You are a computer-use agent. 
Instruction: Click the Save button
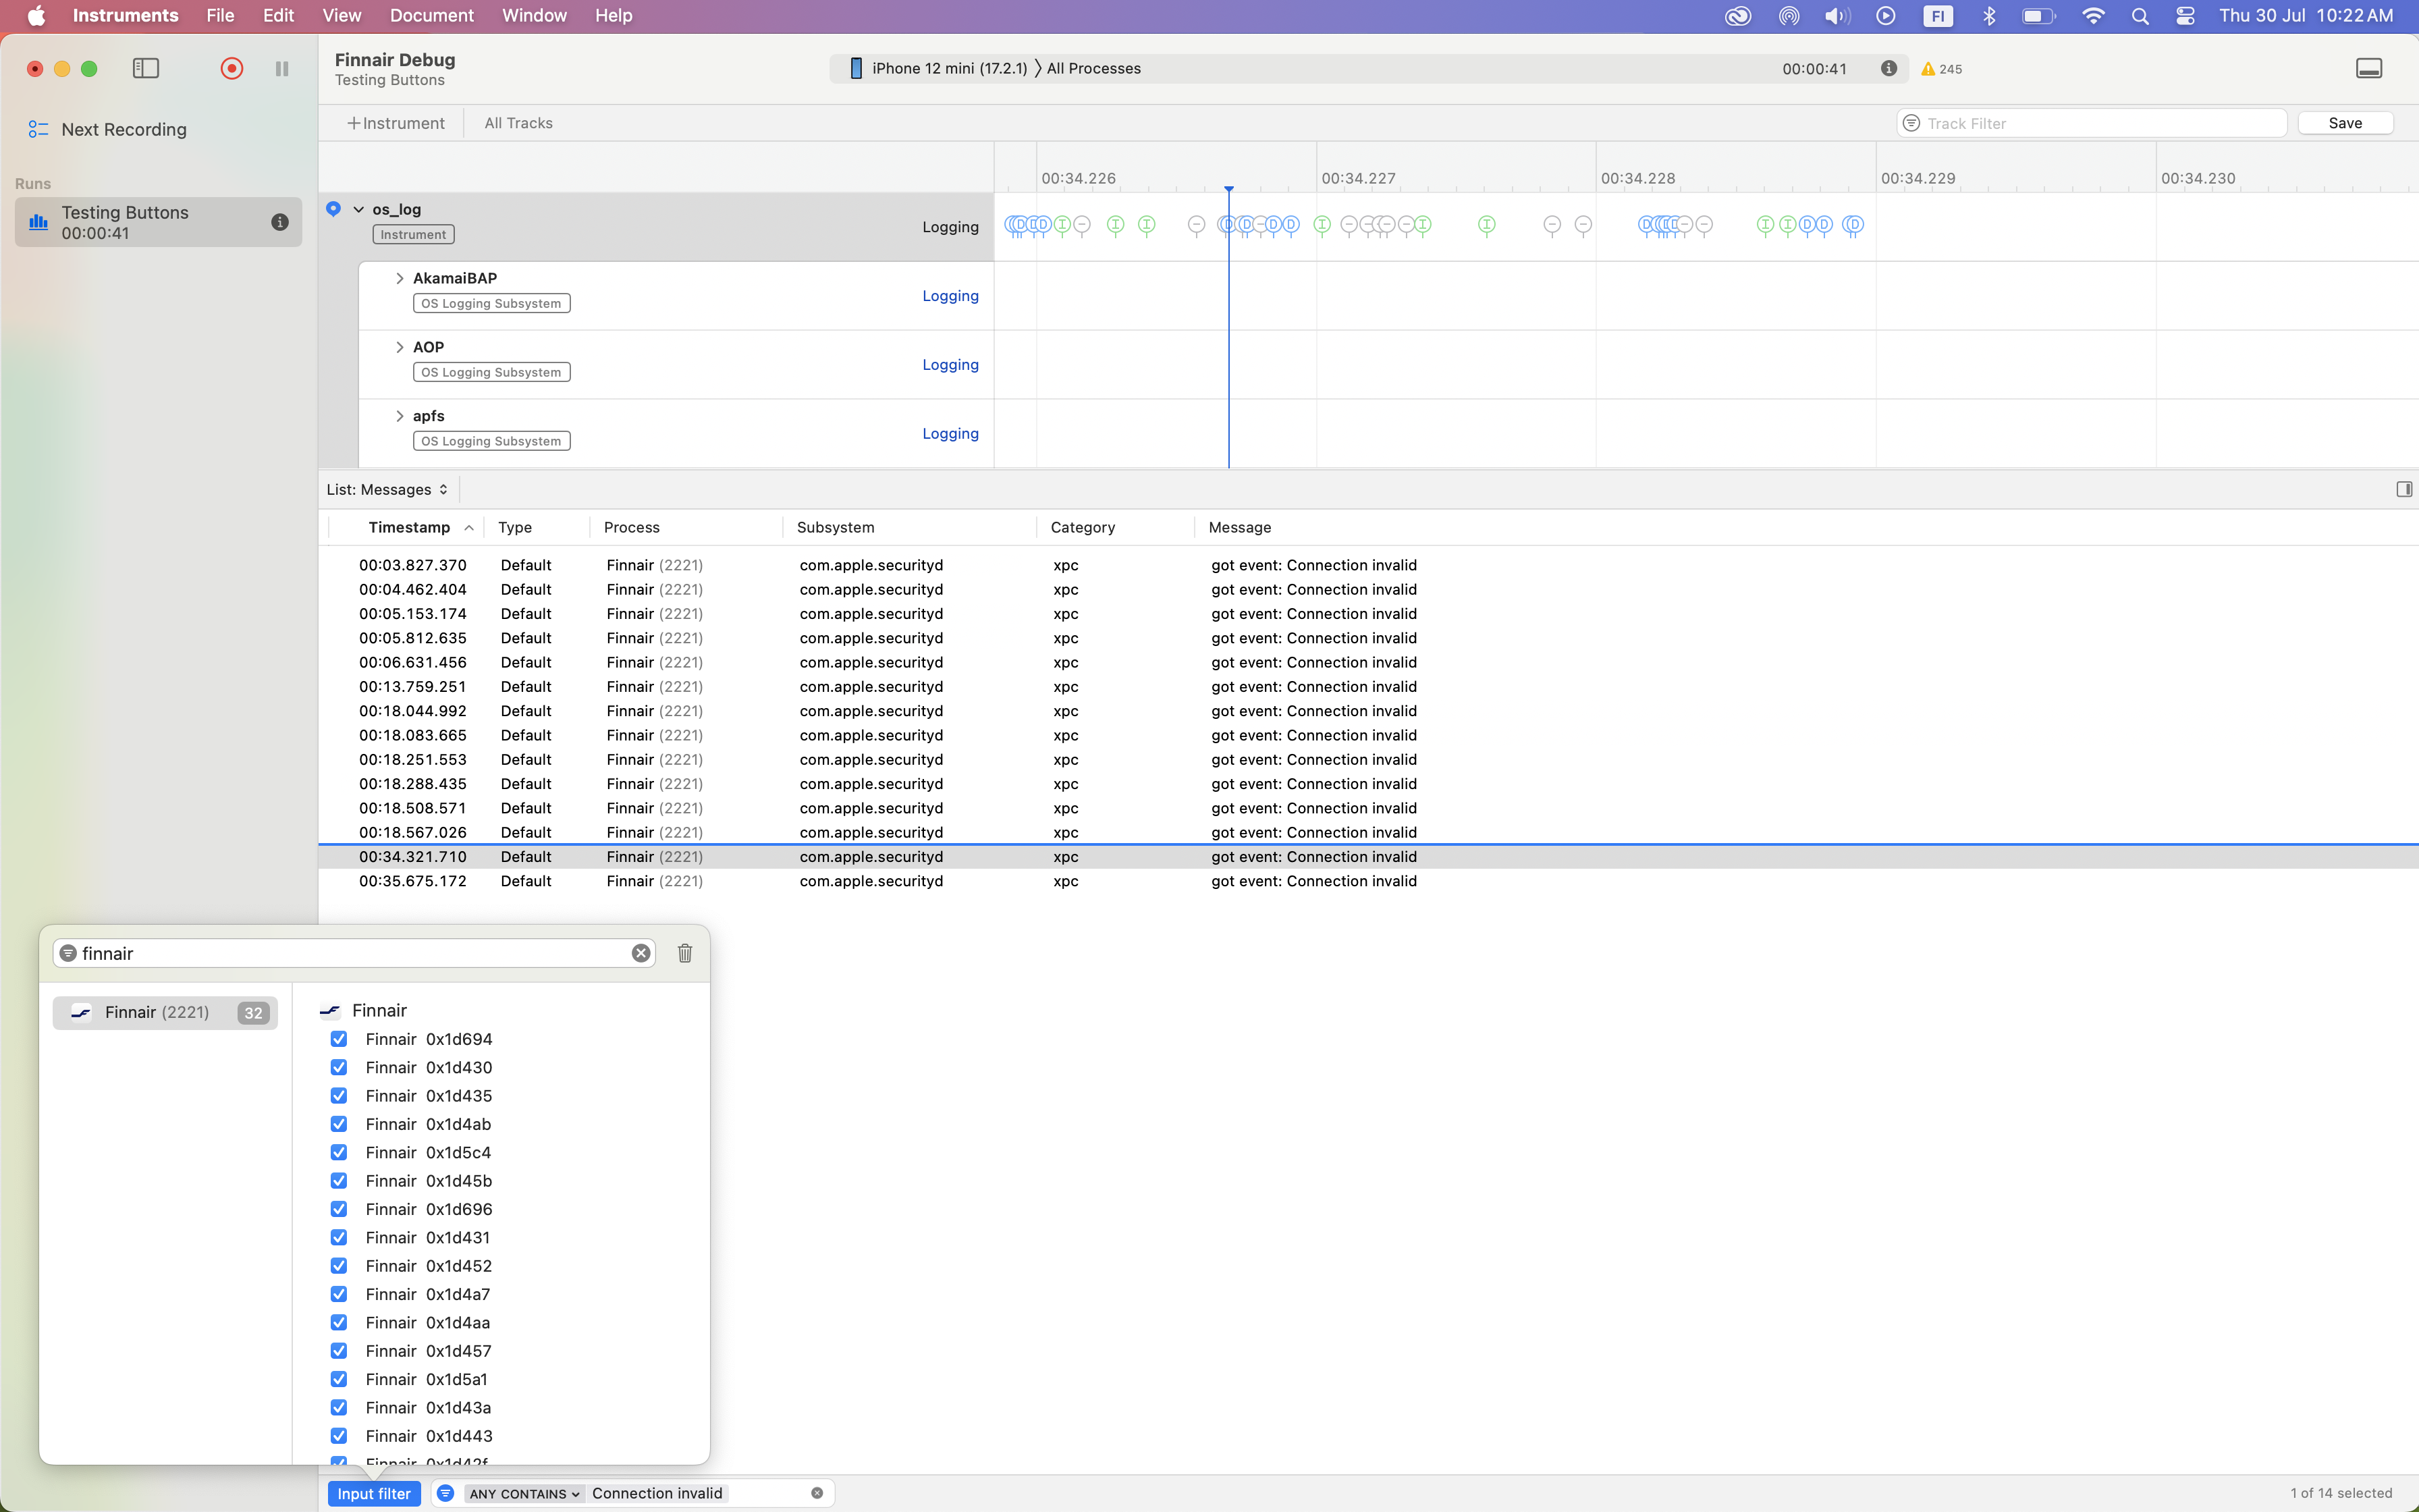coord(2345,123)
